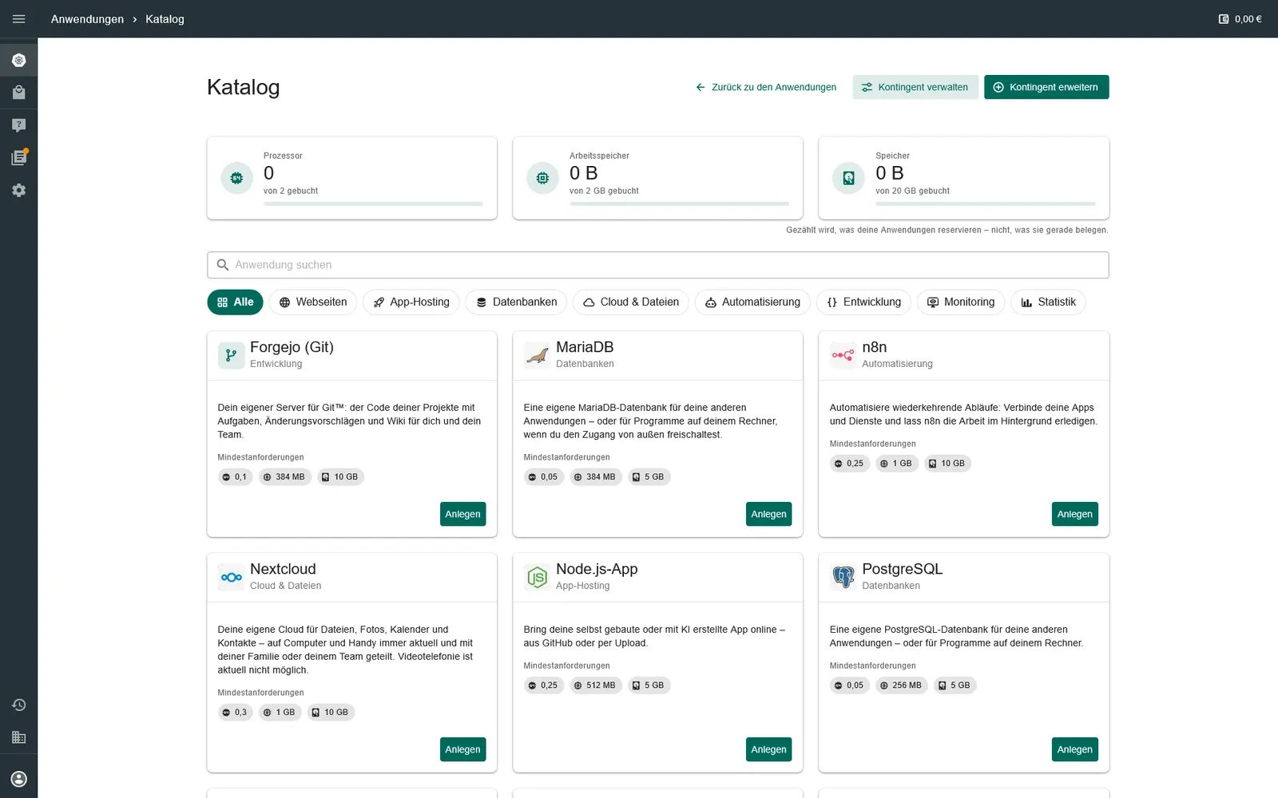1278x798 pixels.
Task: Click the Nextcloud logo icon
Action: pyautogui.click(x=231, y=577)
